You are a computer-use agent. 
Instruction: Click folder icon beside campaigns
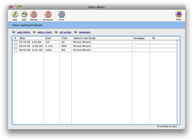76,32
